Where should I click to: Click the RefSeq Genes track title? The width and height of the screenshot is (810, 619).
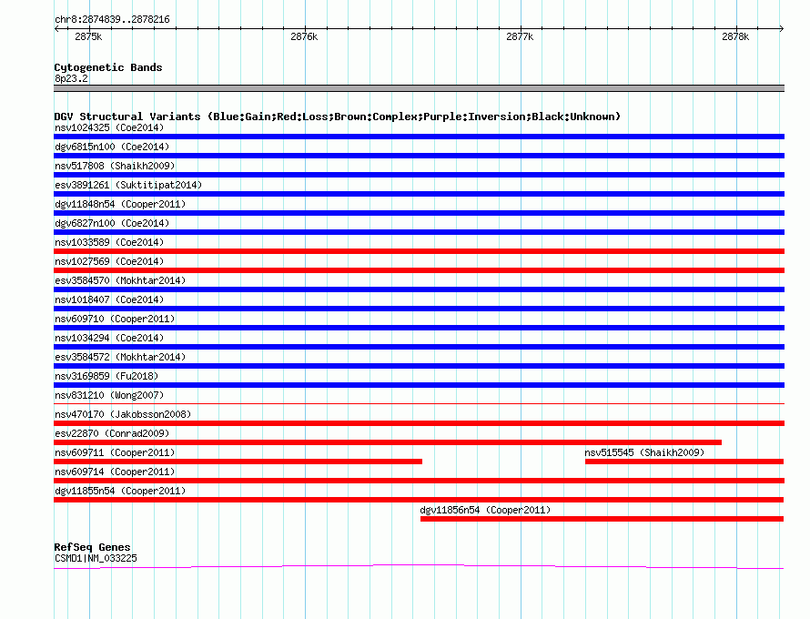coord(92,547)
